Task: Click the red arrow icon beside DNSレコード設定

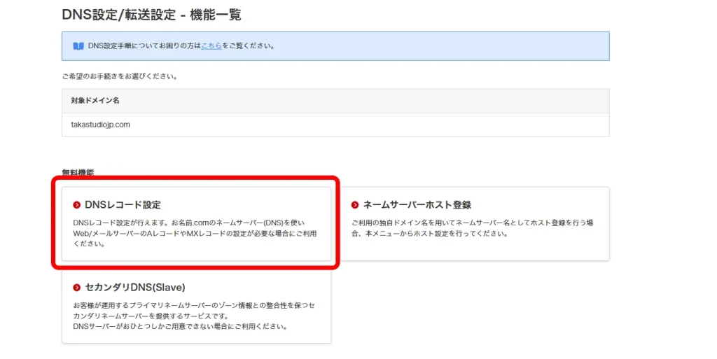Action: (x=77, y=205)
